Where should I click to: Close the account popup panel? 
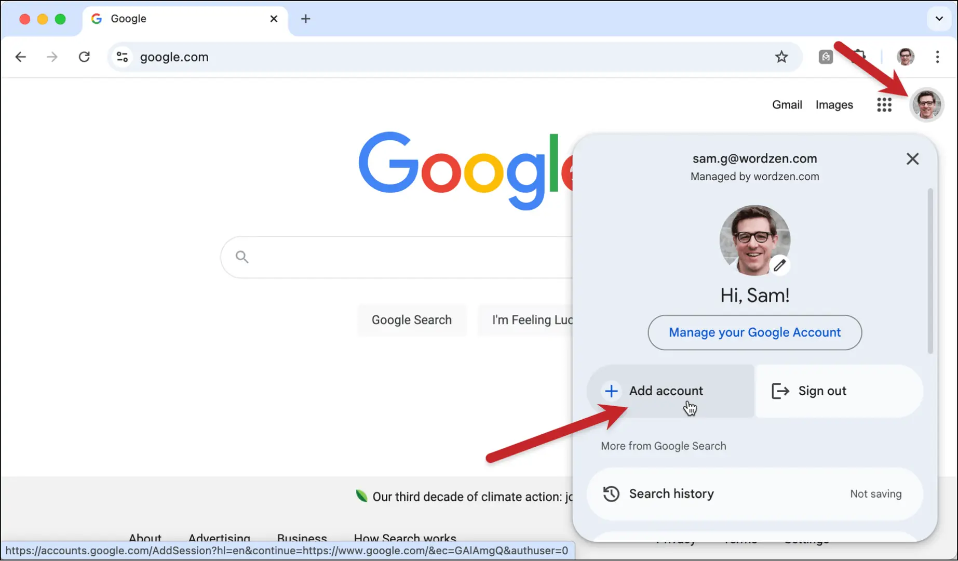(912, 159)
